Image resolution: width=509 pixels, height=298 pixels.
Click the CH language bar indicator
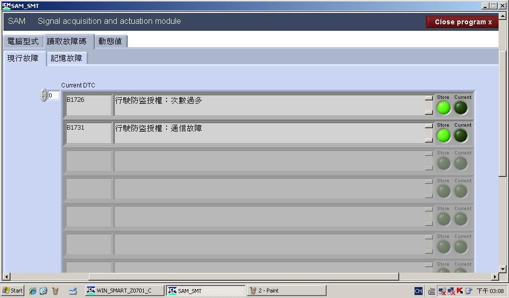418,291
